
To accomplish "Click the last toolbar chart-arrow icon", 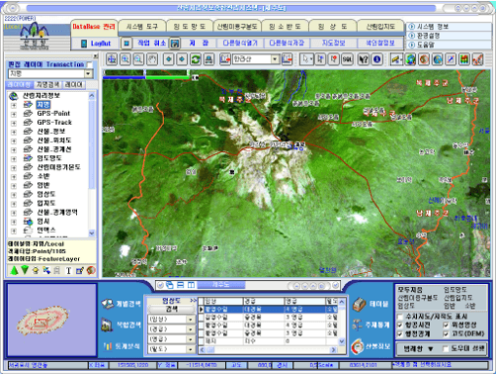I will [x=478, y=59].
